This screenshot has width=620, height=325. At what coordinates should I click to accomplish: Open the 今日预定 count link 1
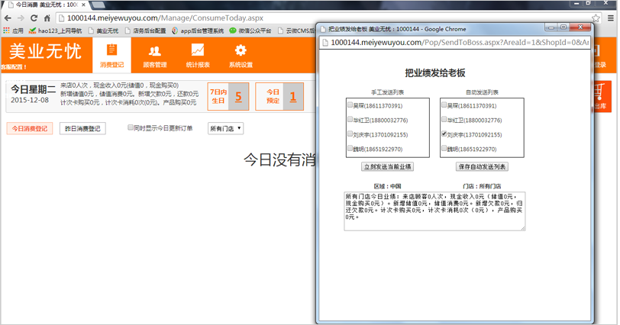(x=293, y=97)
